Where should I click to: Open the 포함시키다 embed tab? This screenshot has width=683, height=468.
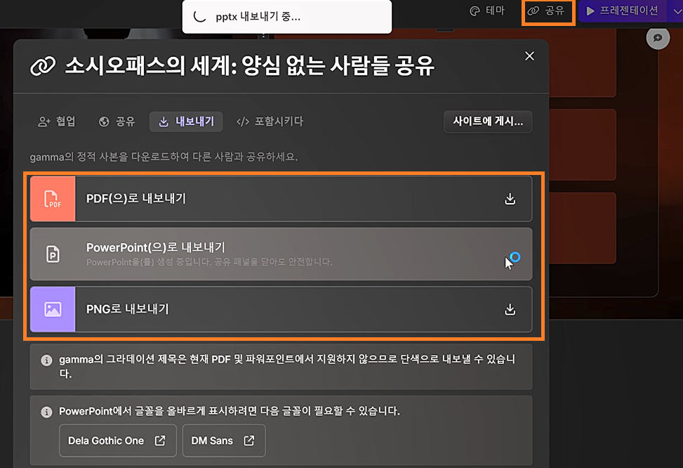(270, 122)
